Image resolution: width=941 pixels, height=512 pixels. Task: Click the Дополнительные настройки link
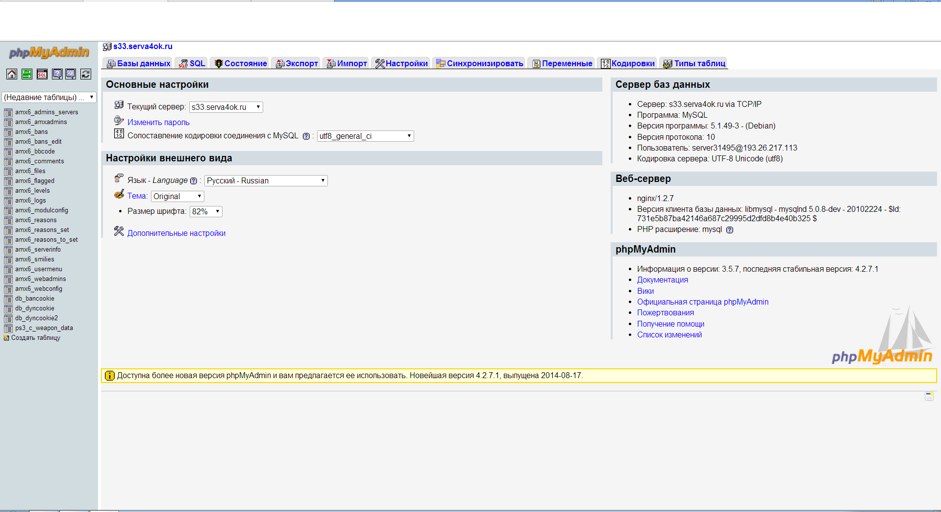coord(176,233)
